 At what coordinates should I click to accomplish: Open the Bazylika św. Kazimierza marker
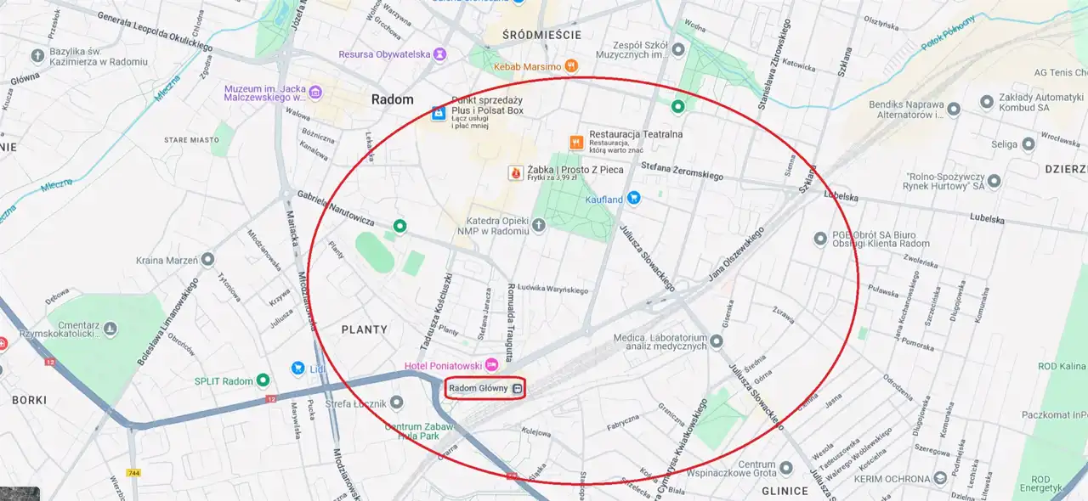point(37,56)
